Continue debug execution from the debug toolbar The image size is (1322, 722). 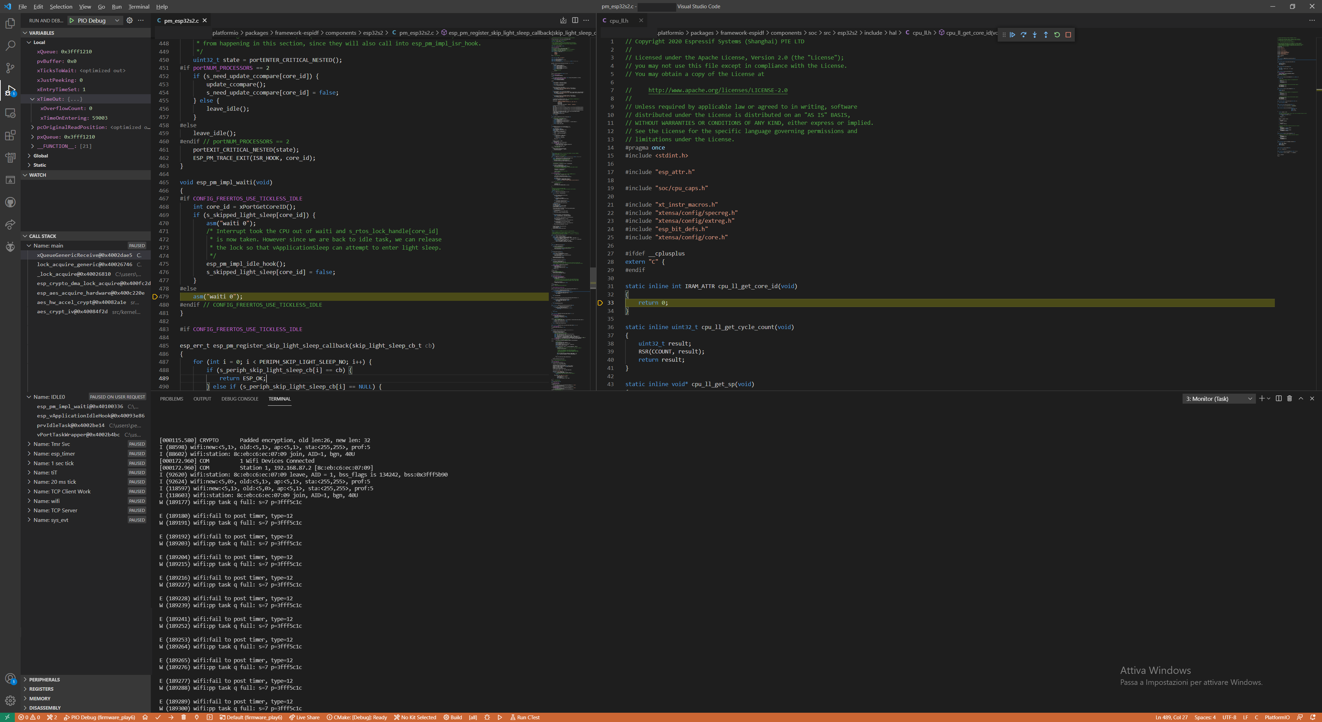(1012, 35)
